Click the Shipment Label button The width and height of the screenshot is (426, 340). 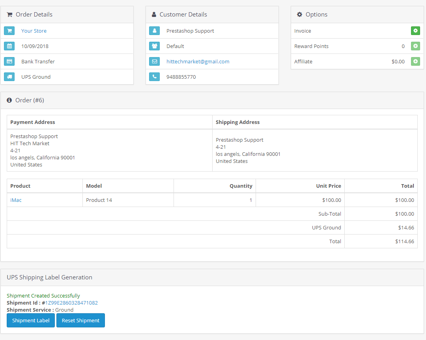(x=31, y=320)
